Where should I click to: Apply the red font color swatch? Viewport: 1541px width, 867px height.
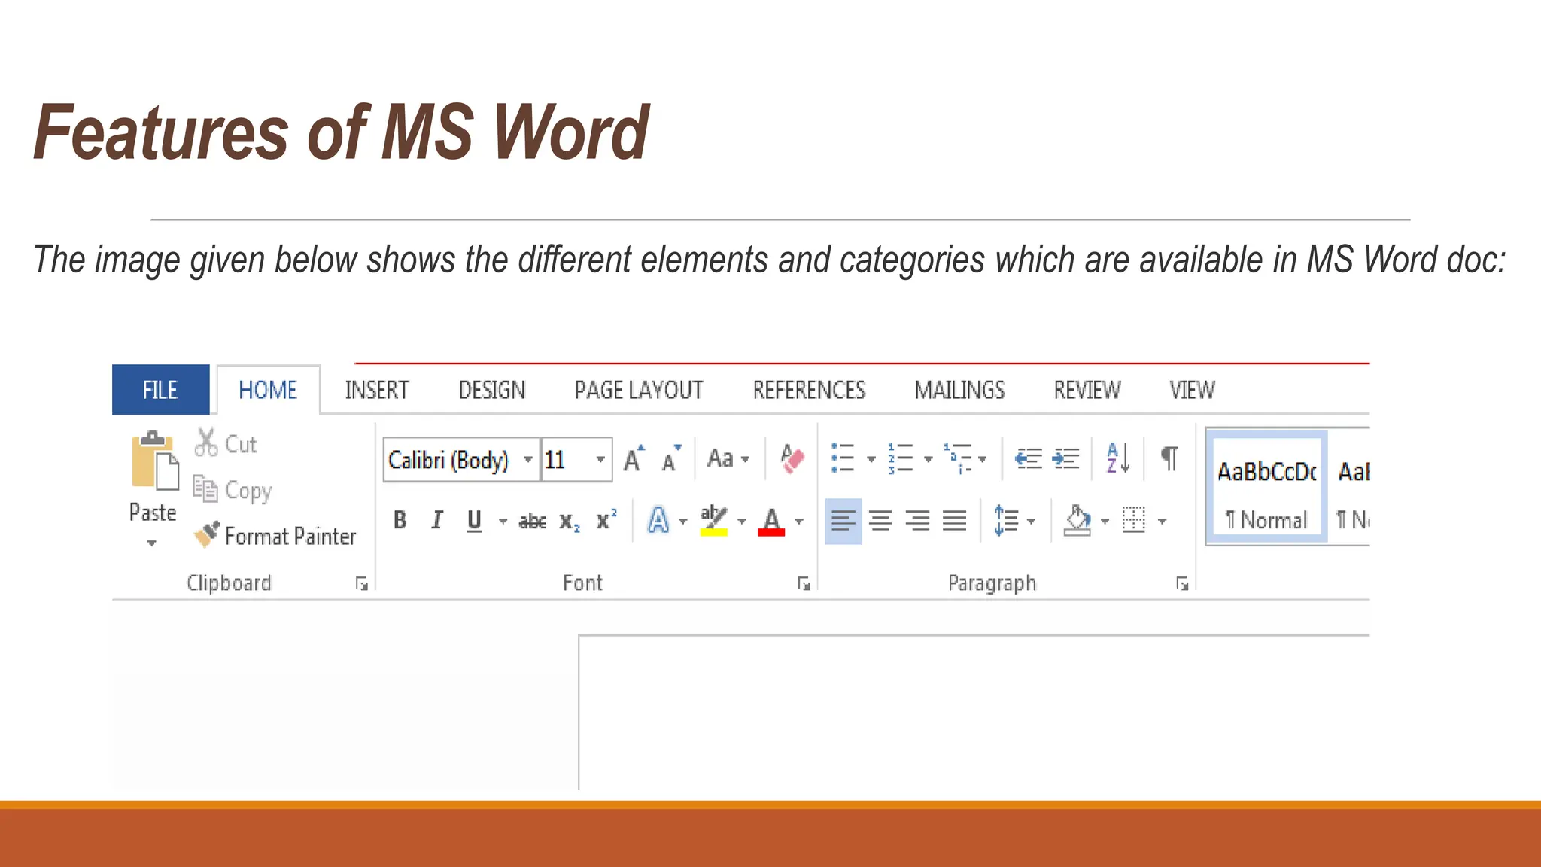point(771,521)
